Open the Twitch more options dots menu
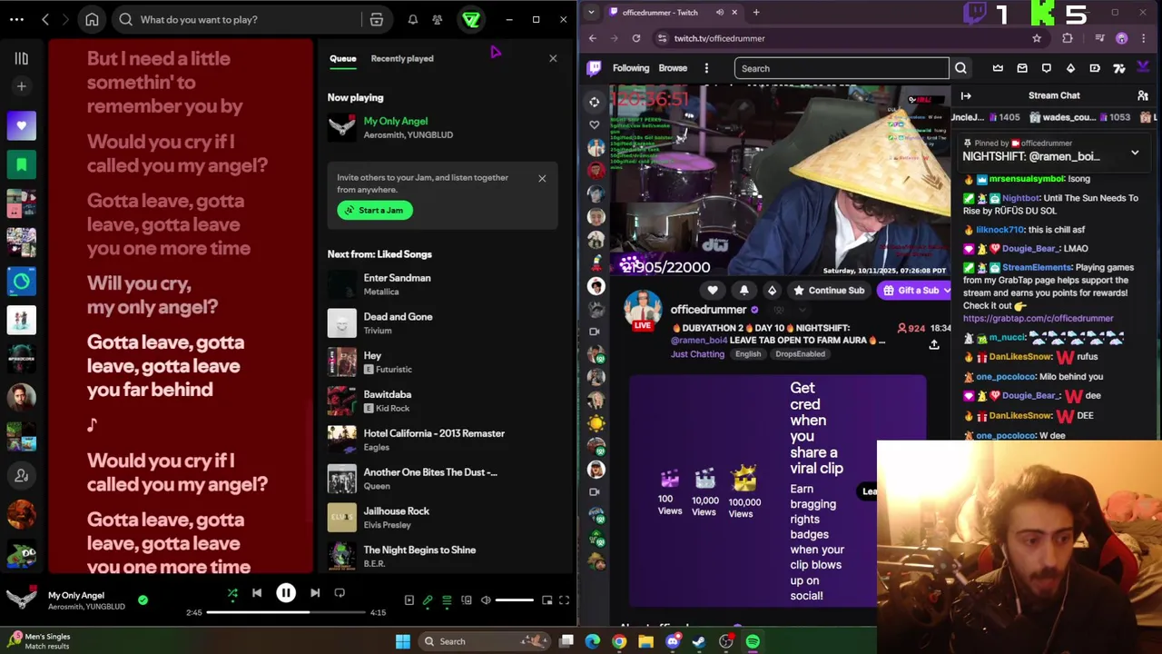Screen dimensions: 1162x654 [707, 68]
